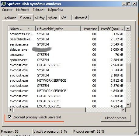Select the smss.exe process row
The image size is (139, 136).
67,55
